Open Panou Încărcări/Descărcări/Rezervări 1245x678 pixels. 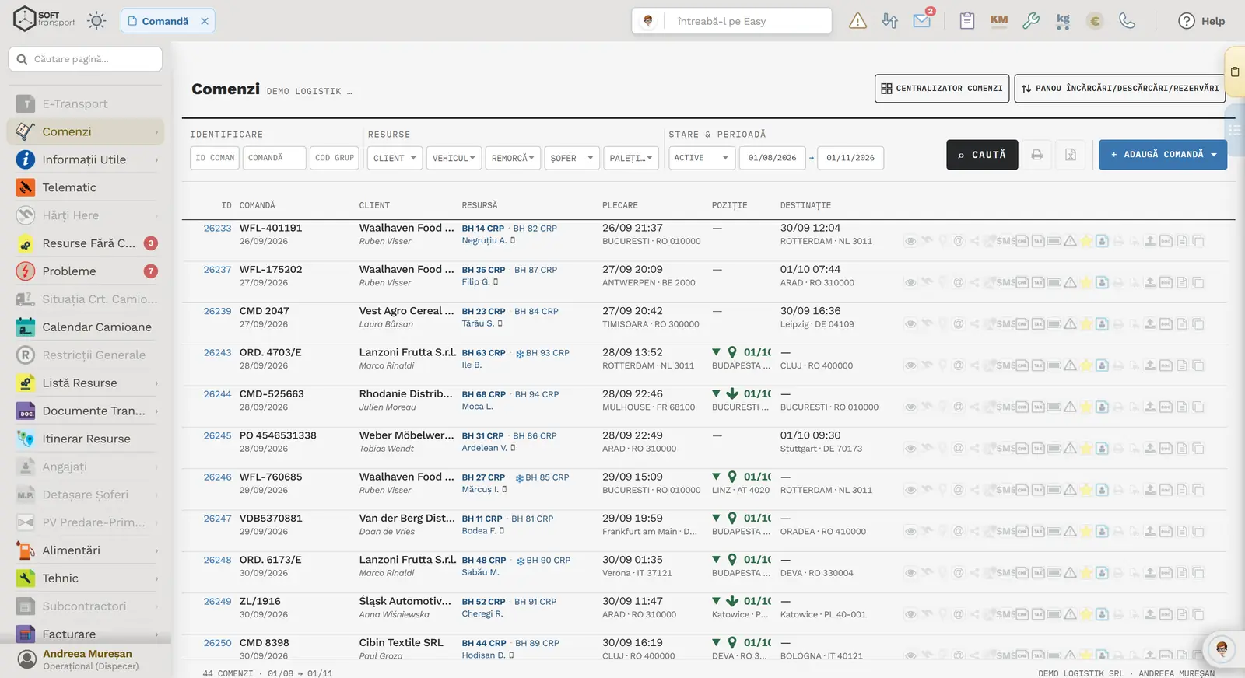coord(1120,89)
